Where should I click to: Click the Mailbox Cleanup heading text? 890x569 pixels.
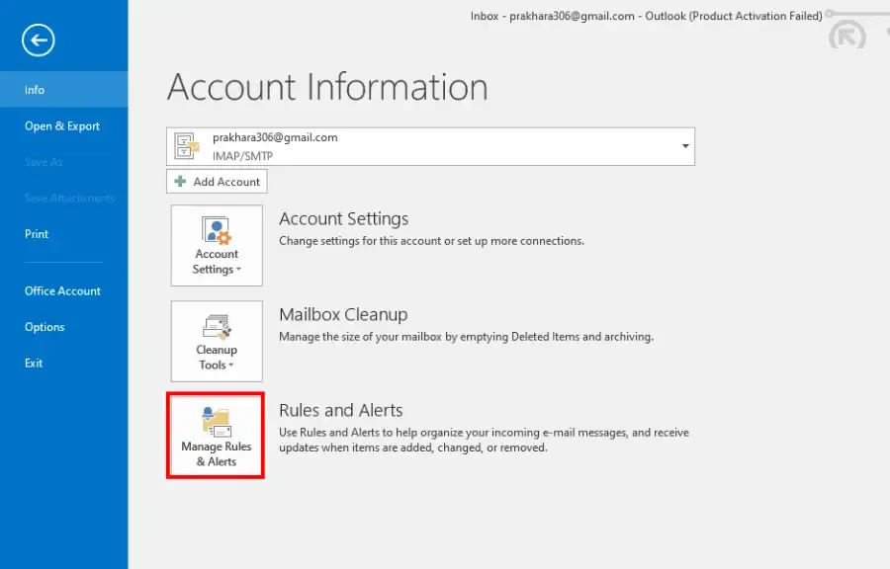(343, 314)
